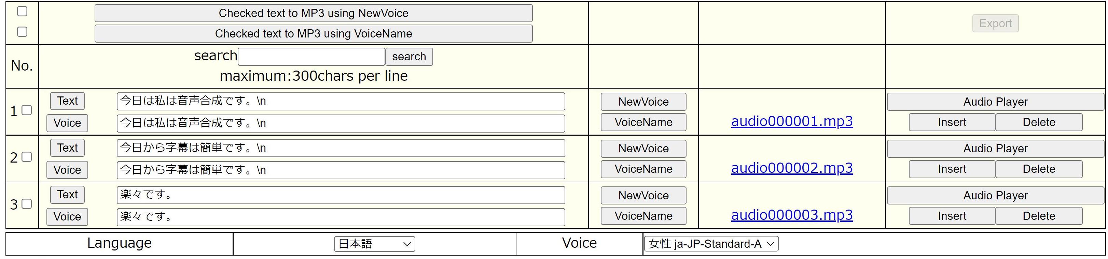Image resolution: width=1108 pixels, height=259 pixels.
Task: Click the Voice button in row 2
Action: [x=67, y=170]
